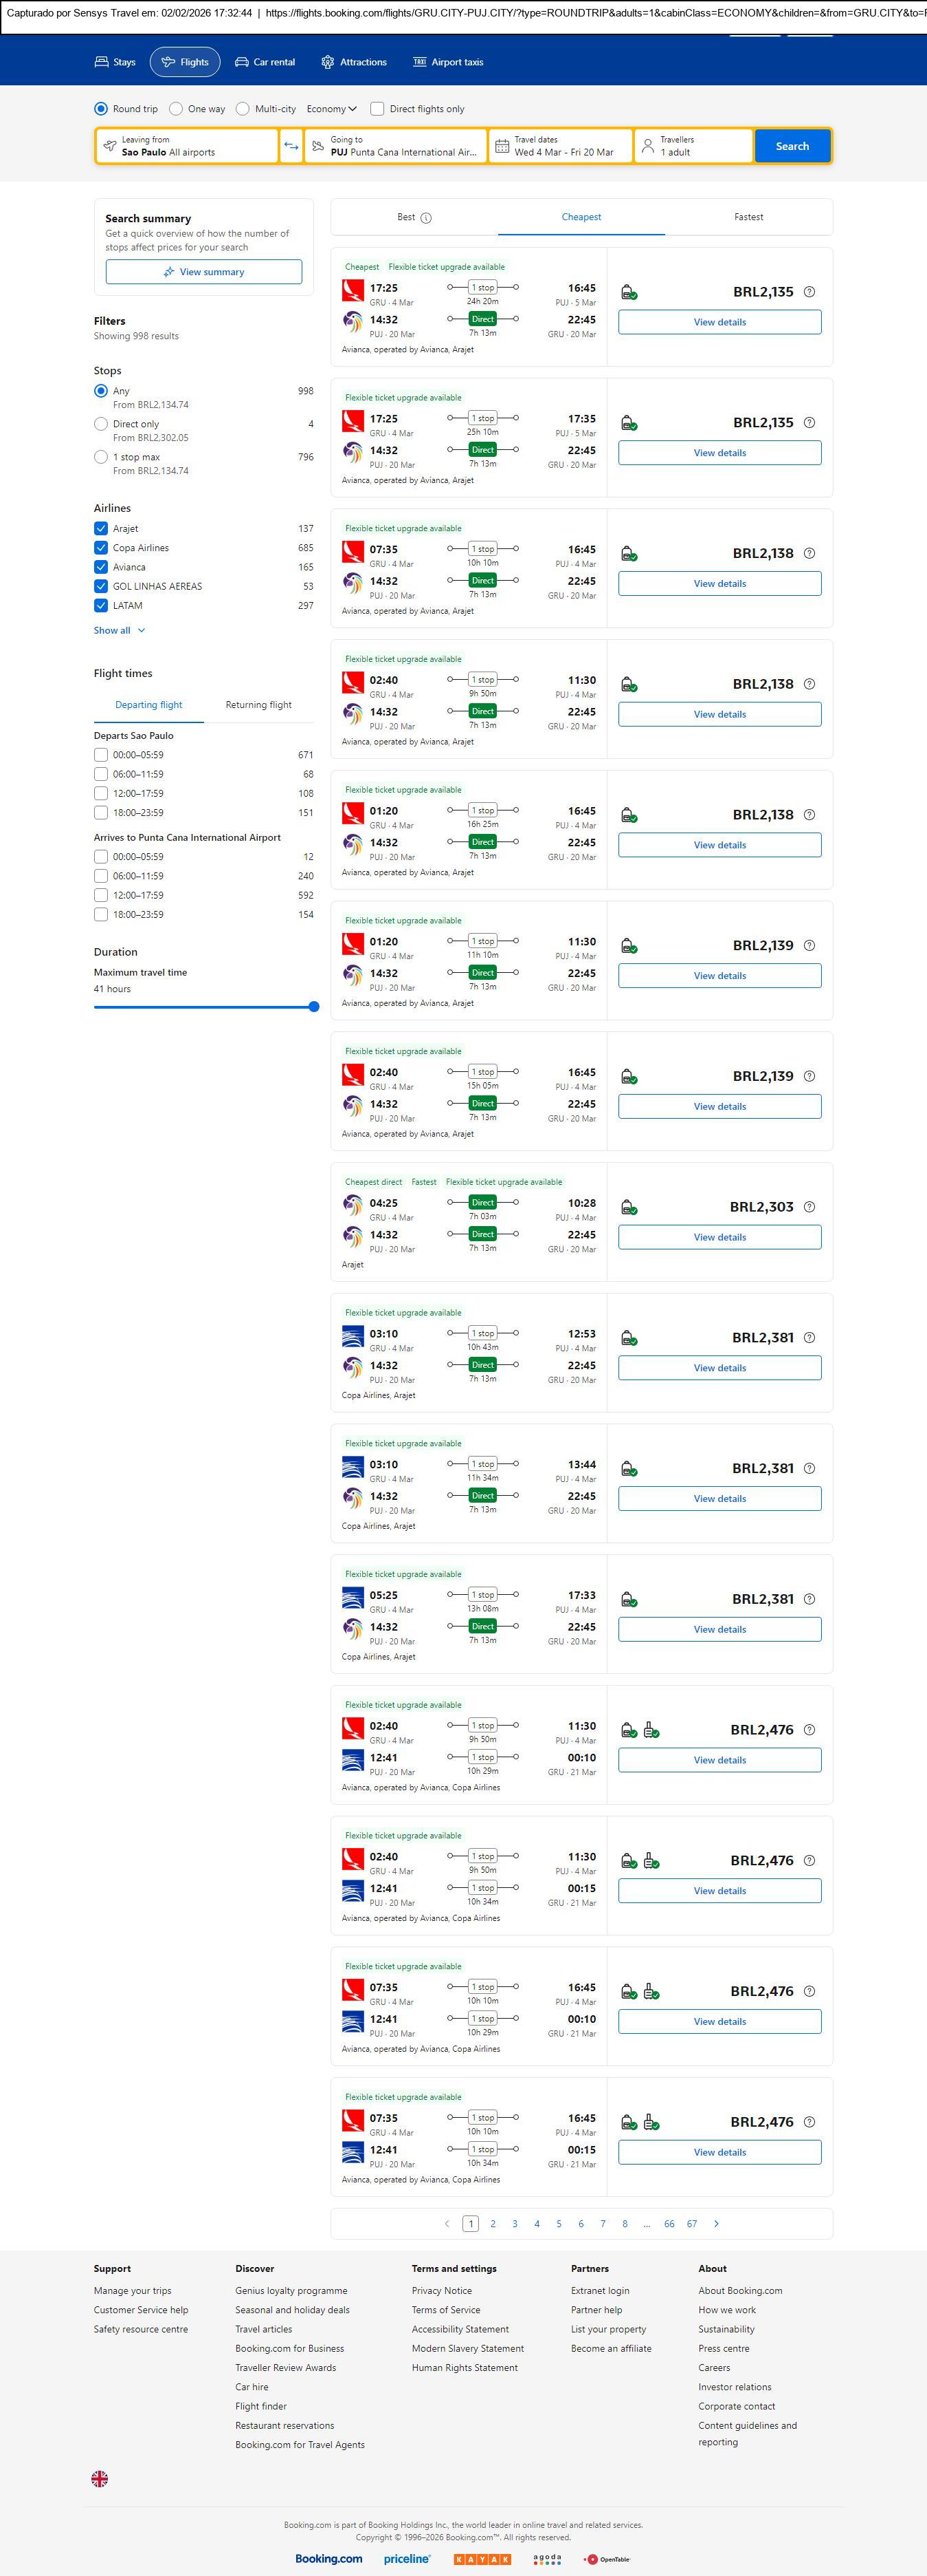Click the help icon beside the BRL2,303 price

[x=809, y=1207]
